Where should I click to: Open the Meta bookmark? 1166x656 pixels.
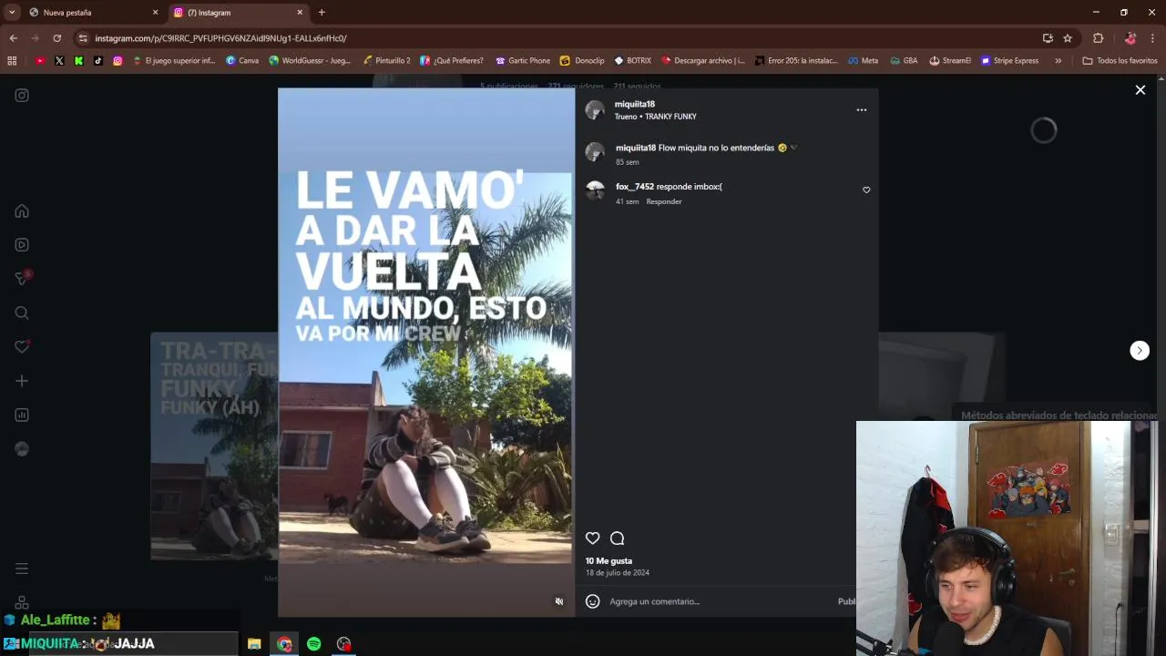863,61
